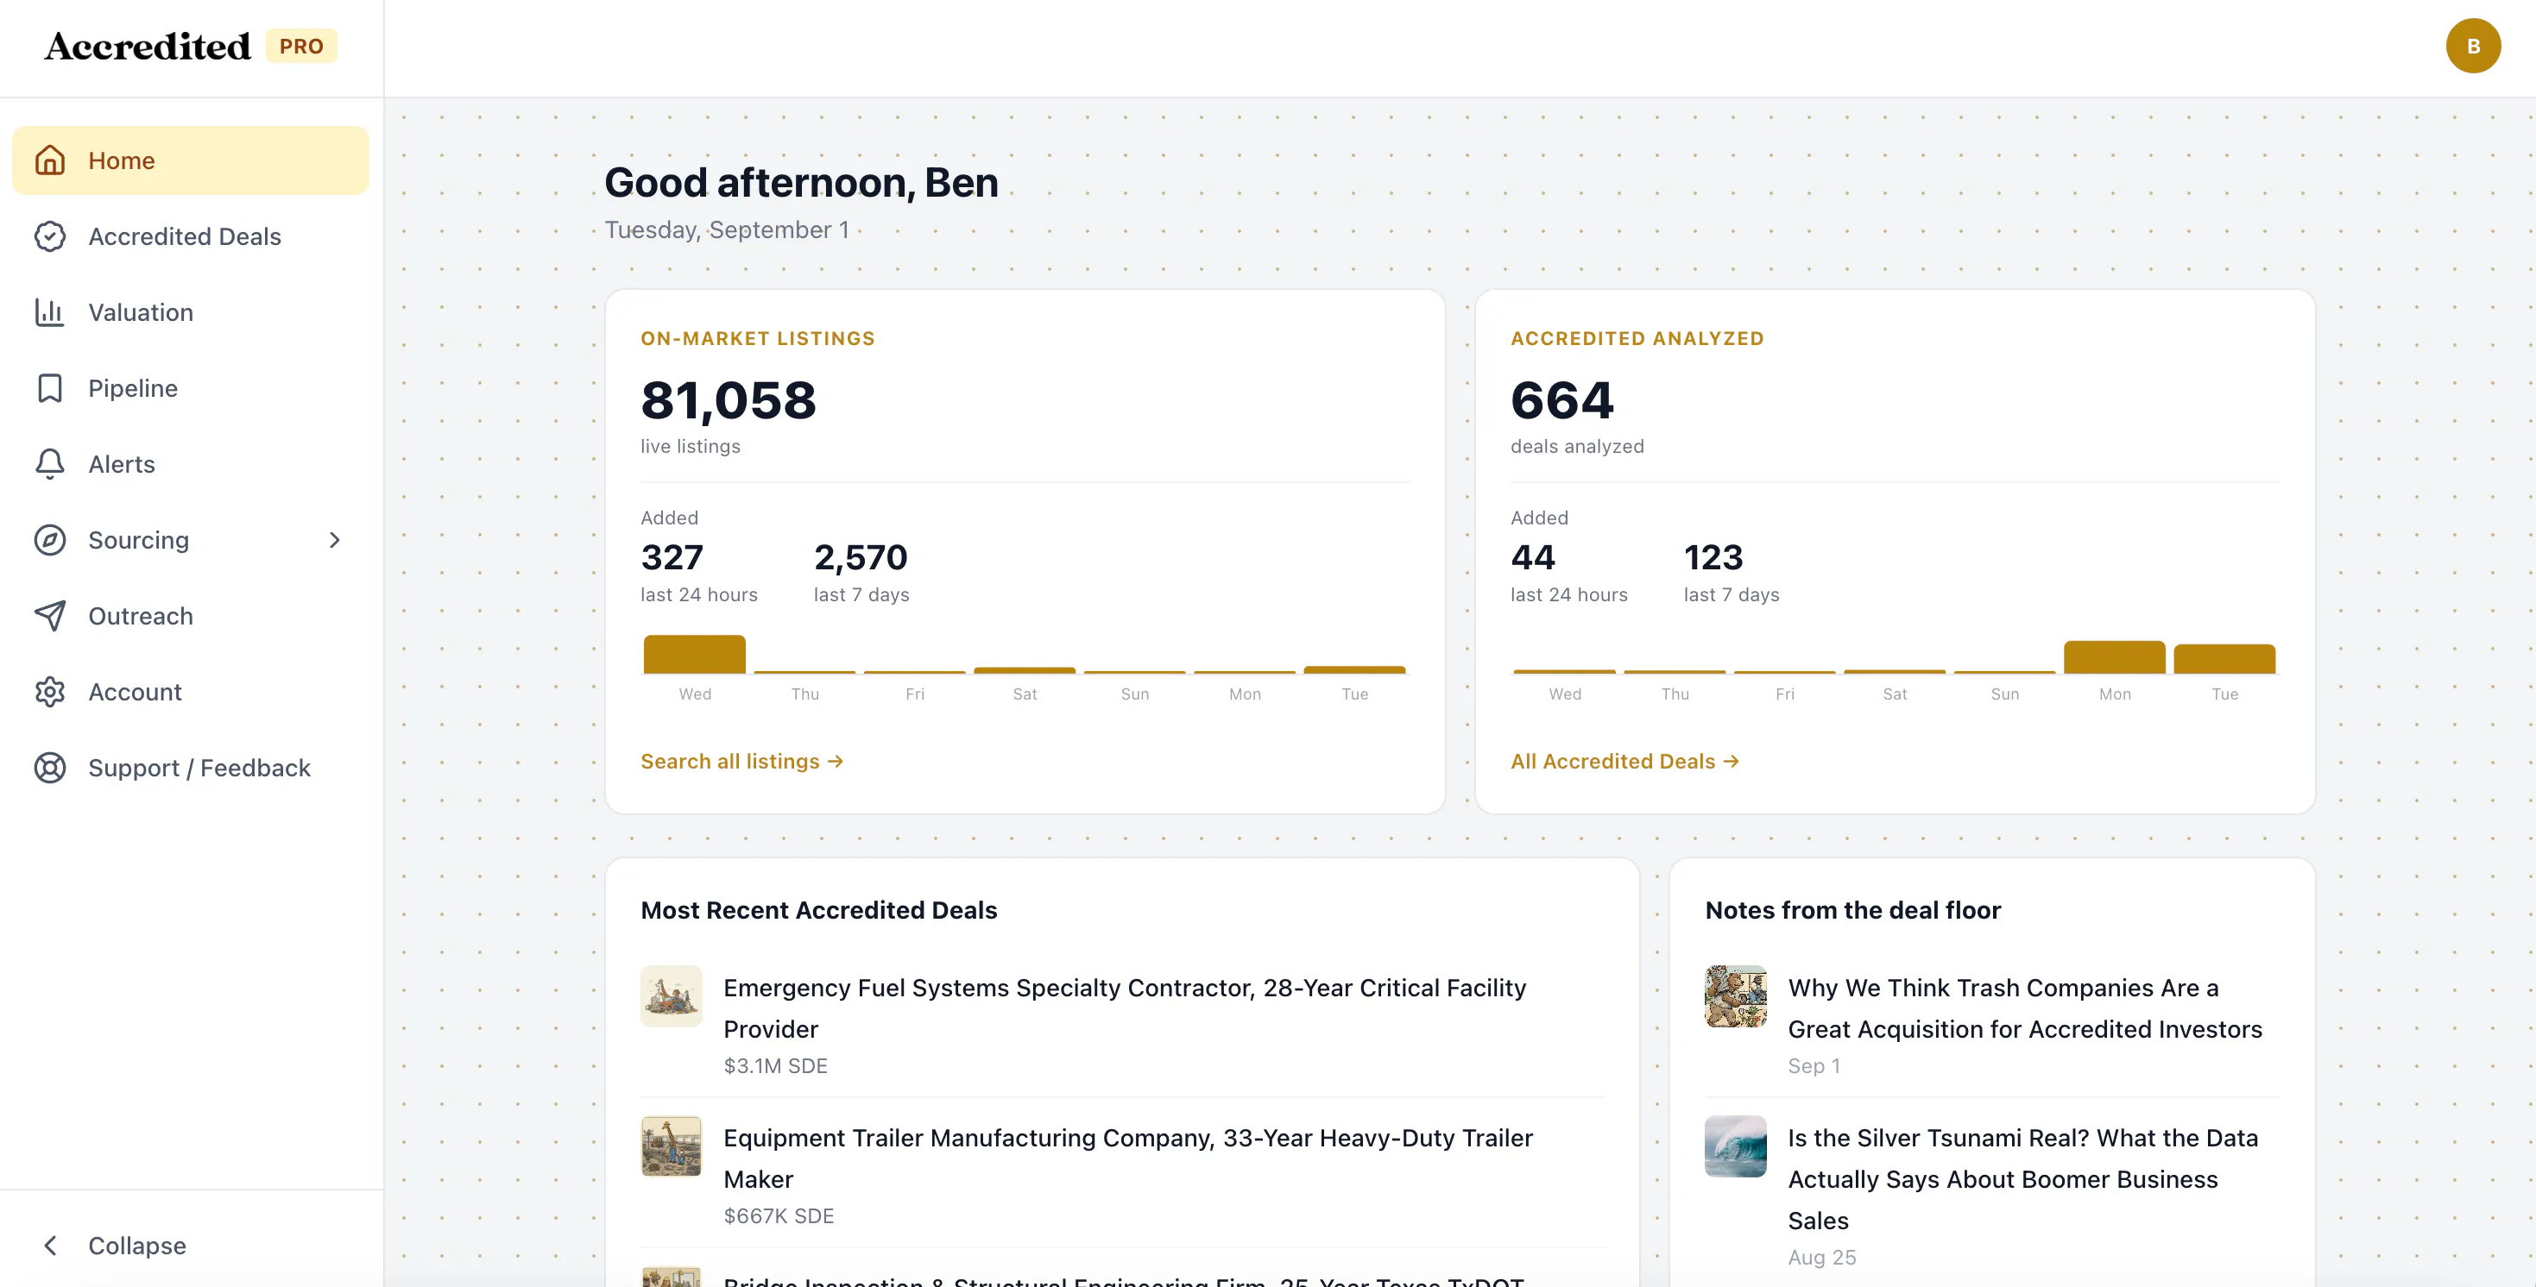Click All Accredited Deals link
2536x1287 pixels.
(x=1624, y=761)
